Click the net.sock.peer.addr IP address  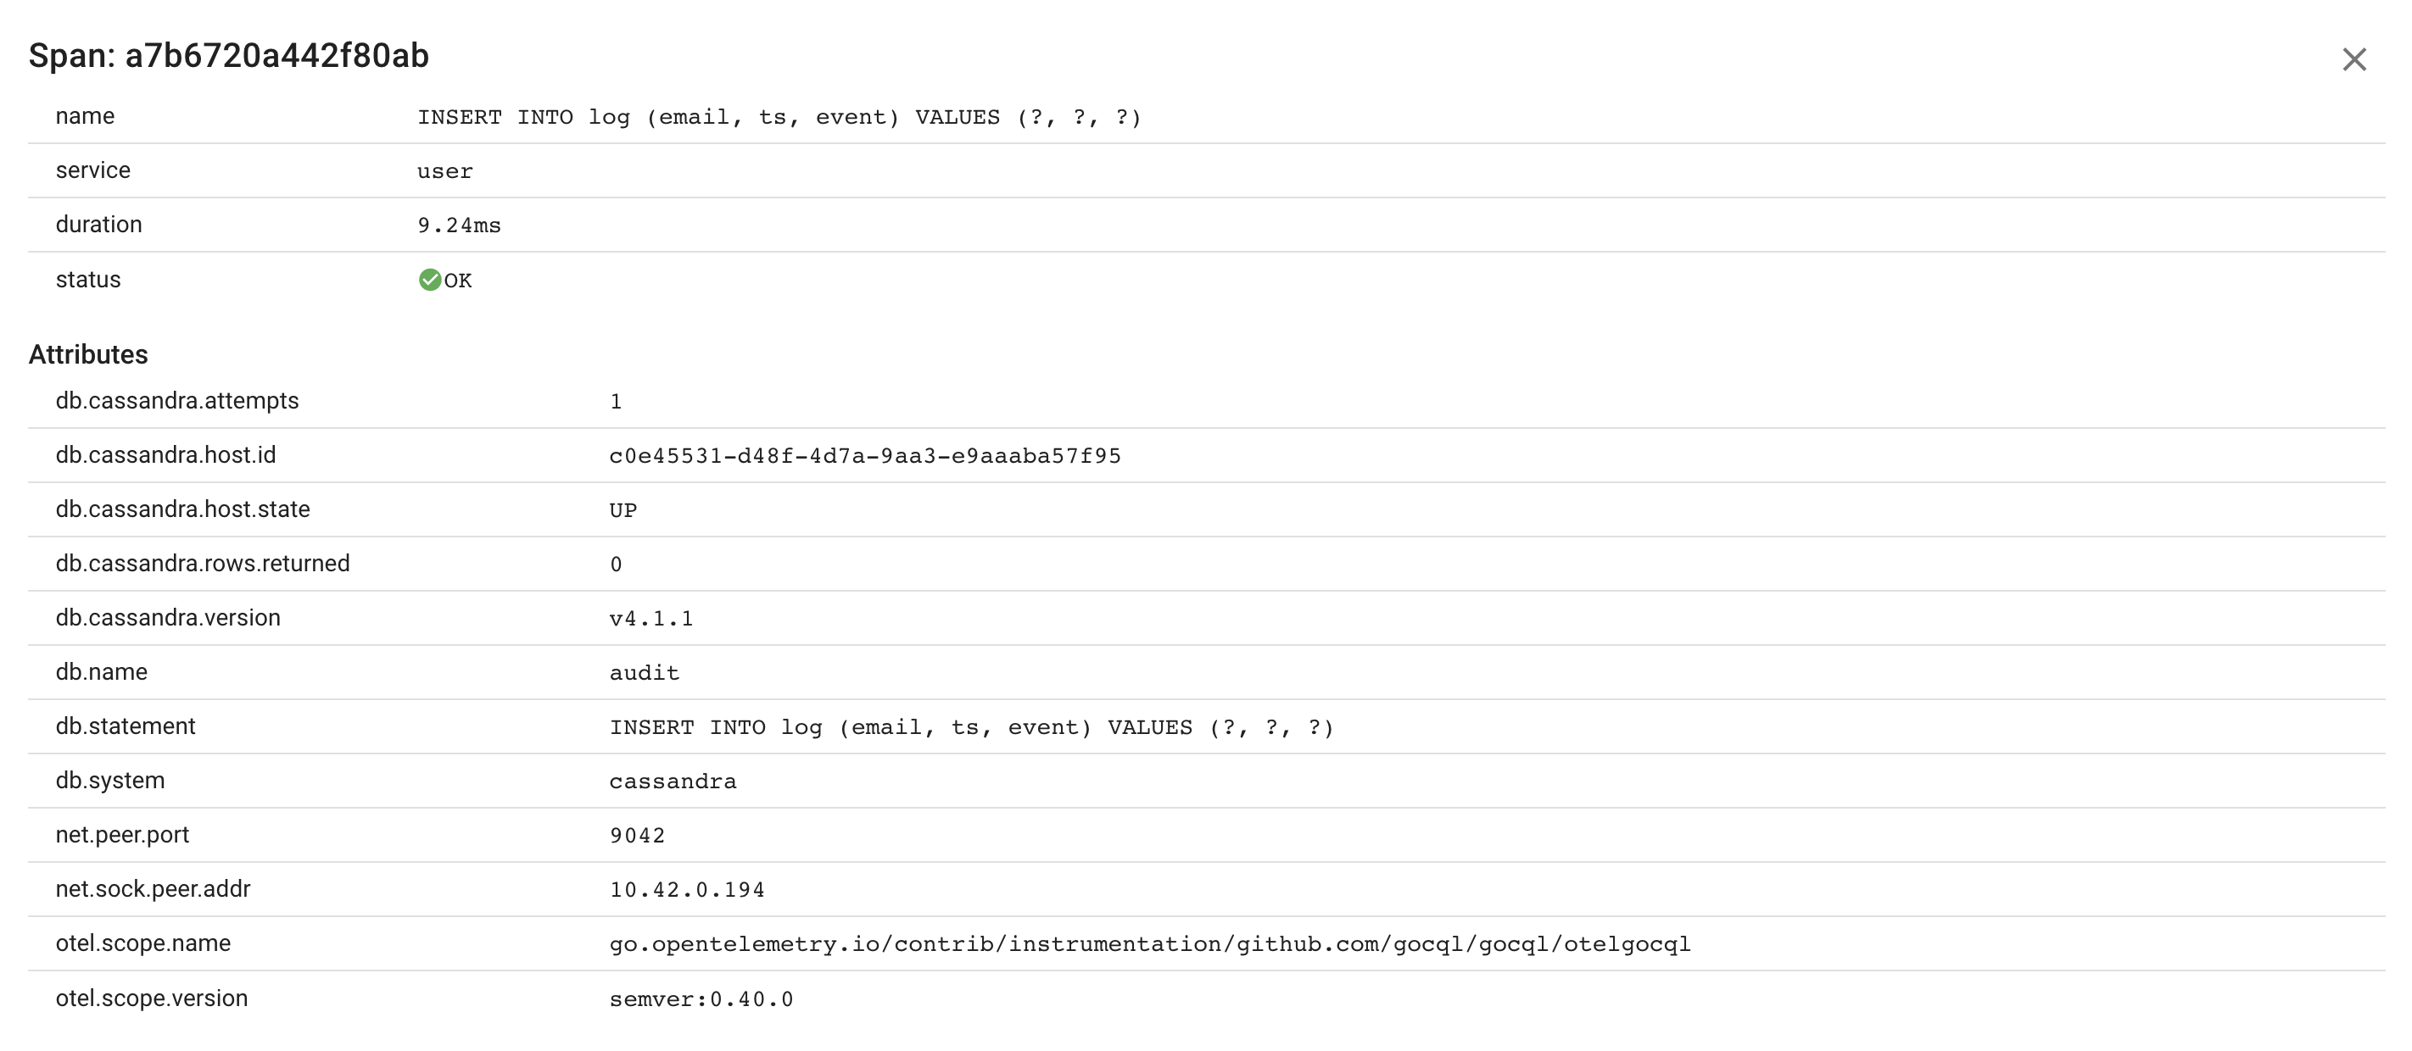[687, 890]
